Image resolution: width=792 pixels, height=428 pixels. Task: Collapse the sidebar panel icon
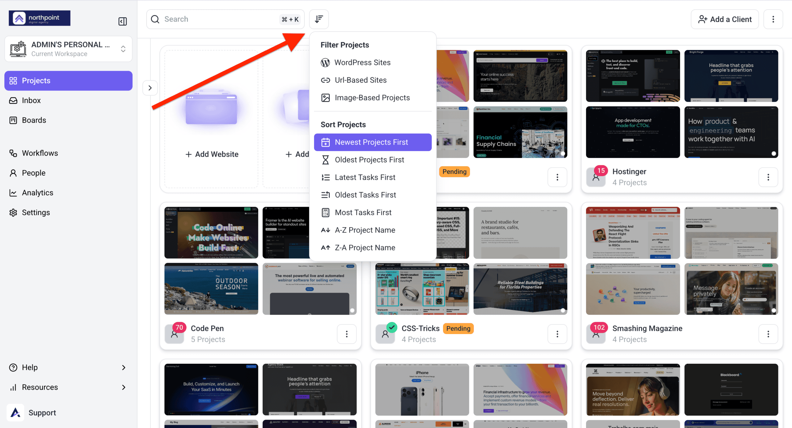click(123, 21)
